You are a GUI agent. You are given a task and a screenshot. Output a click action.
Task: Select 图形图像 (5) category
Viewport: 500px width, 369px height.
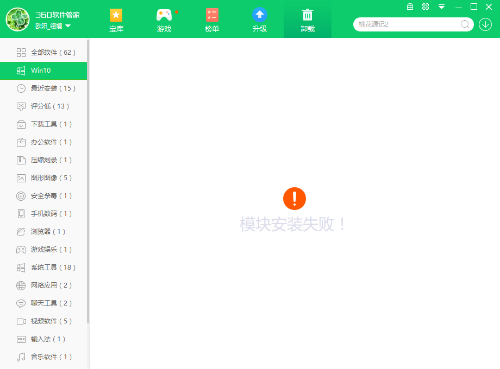pos(43,178)
